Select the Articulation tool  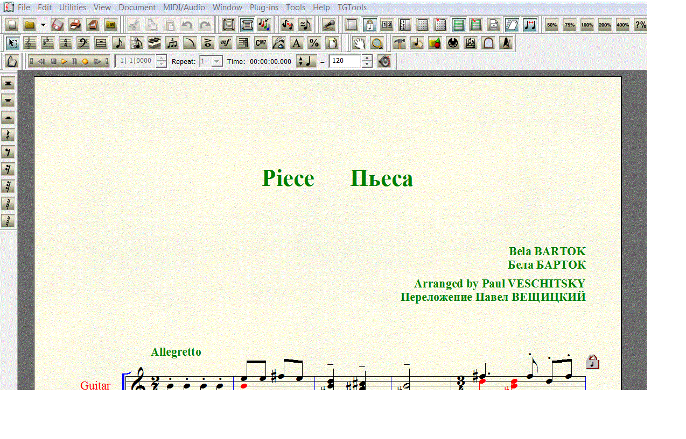208,44
